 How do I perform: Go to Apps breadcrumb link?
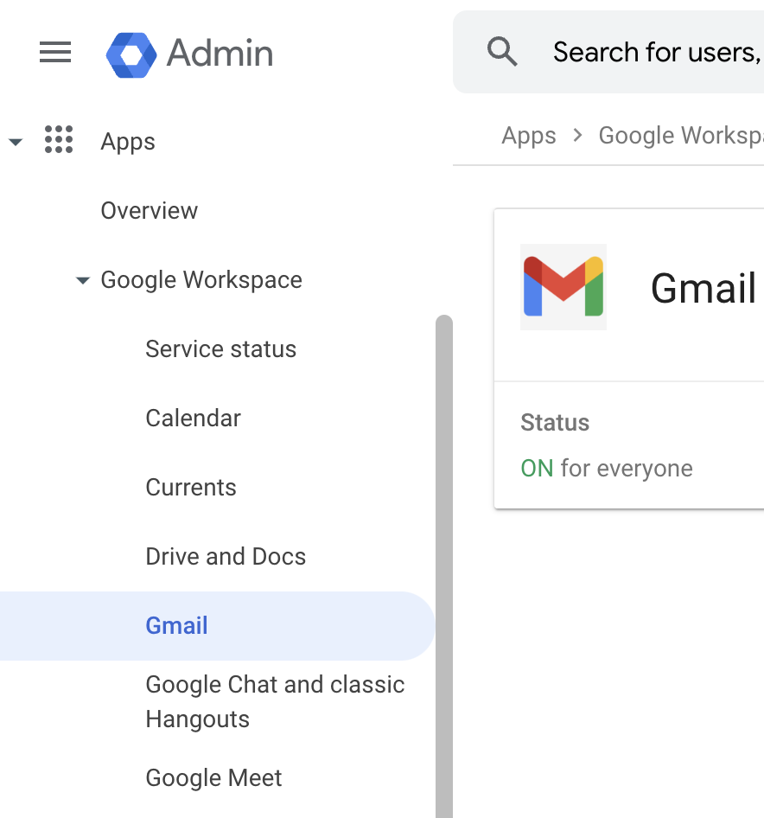point(528,136)
